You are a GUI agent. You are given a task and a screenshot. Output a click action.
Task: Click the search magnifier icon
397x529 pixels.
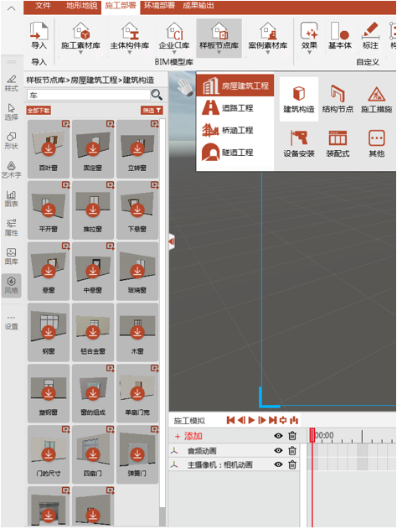(x=157, y=95)
